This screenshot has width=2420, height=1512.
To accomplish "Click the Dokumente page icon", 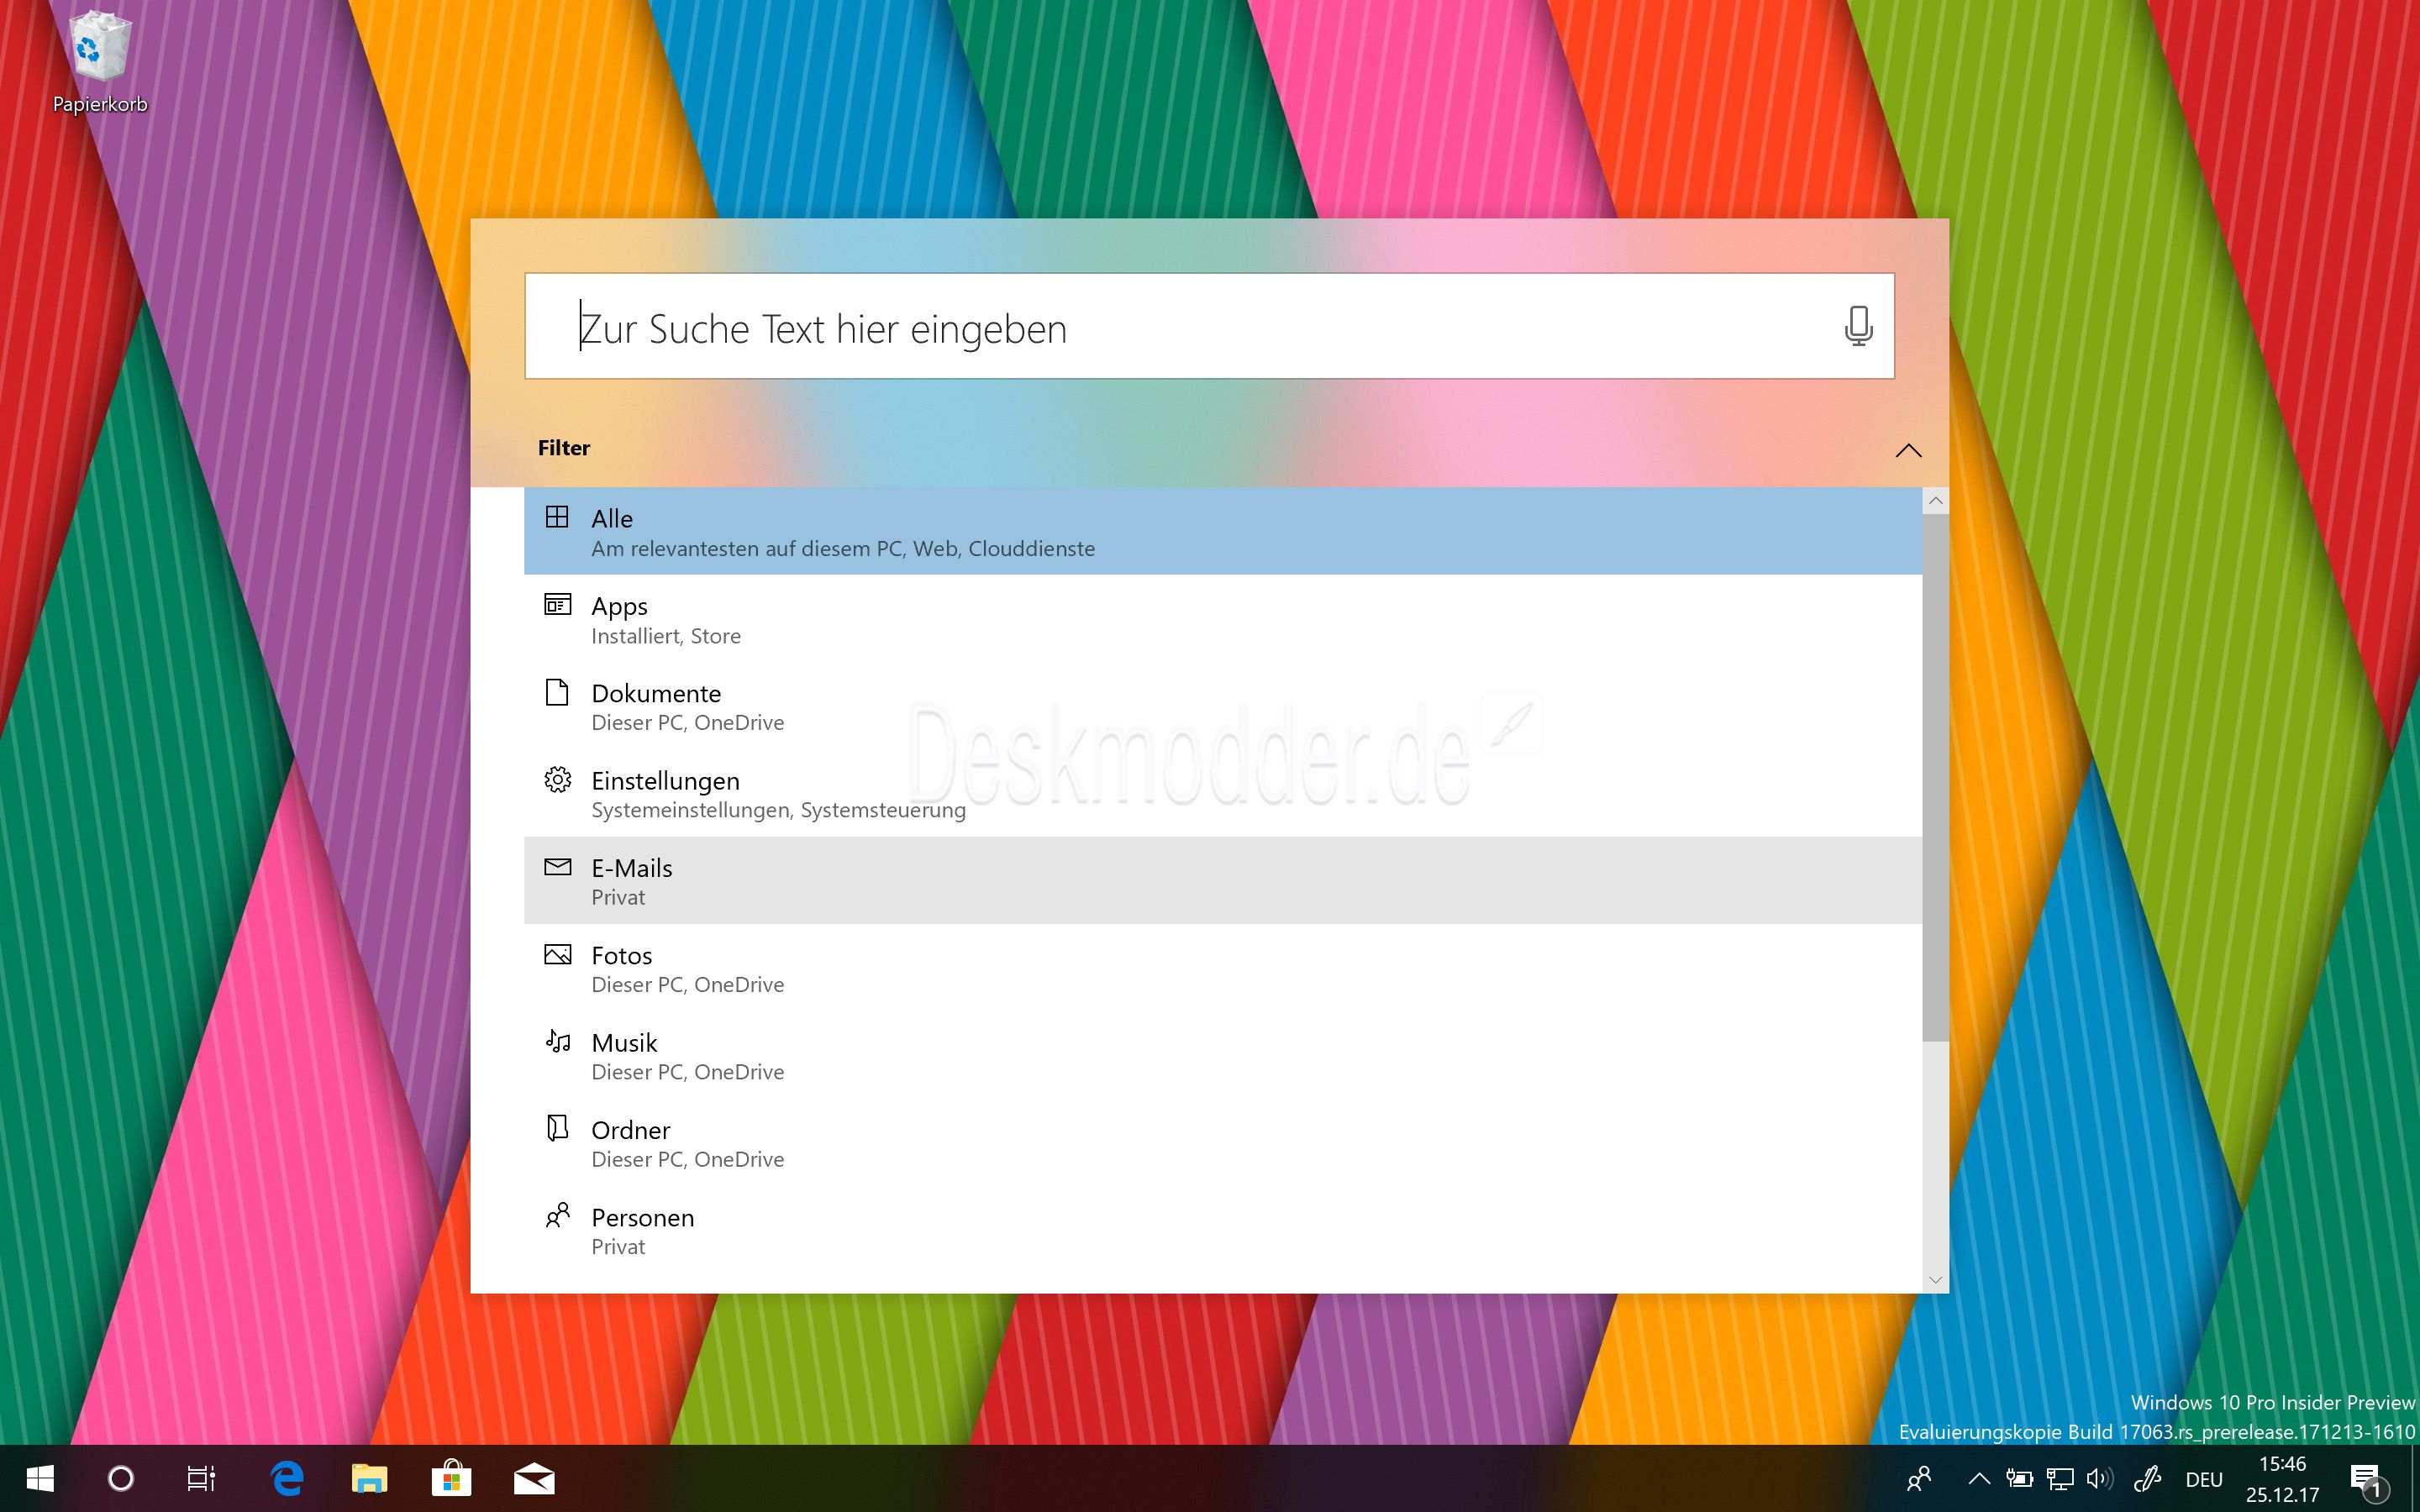I will [x=557, y=692].
